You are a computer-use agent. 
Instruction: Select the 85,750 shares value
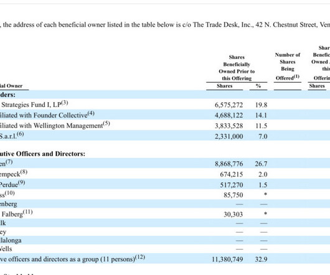233,195
